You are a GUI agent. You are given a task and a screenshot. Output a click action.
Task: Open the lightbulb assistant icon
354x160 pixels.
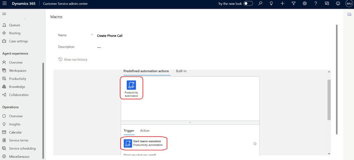(272, 4)
